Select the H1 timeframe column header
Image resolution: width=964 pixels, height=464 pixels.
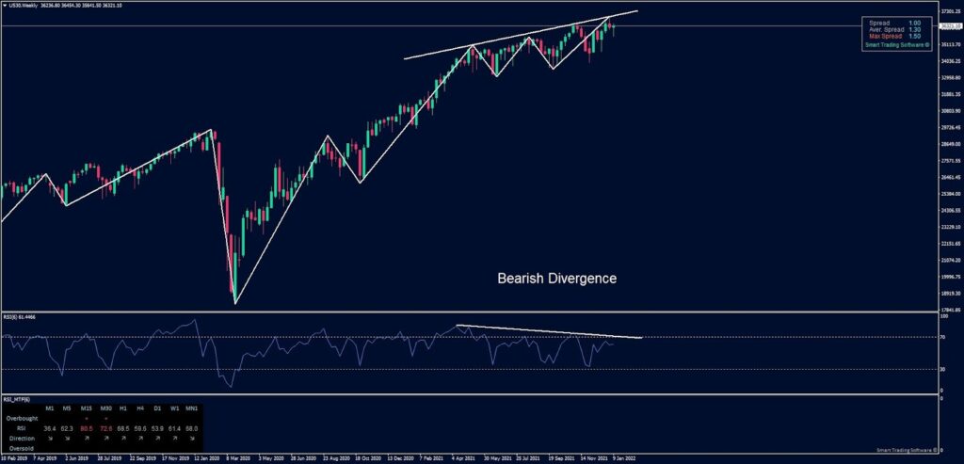[x=121, y=408]
